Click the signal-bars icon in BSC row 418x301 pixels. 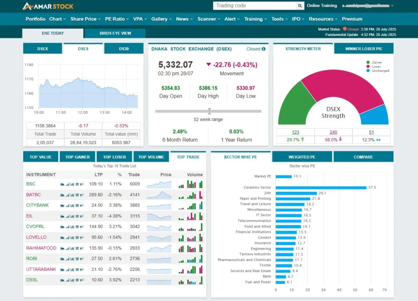tap(67, 184)
